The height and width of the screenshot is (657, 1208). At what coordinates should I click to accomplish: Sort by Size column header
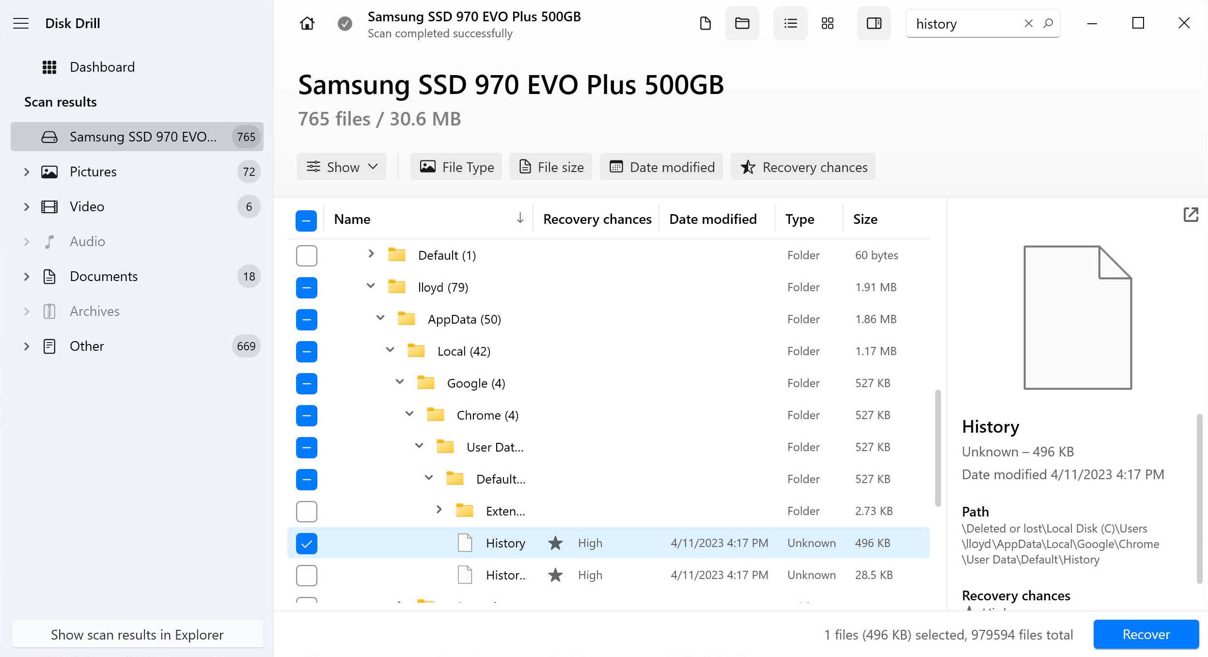click(865, 219)
